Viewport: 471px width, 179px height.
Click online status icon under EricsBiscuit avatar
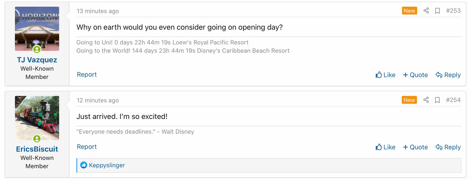point(37,139)
